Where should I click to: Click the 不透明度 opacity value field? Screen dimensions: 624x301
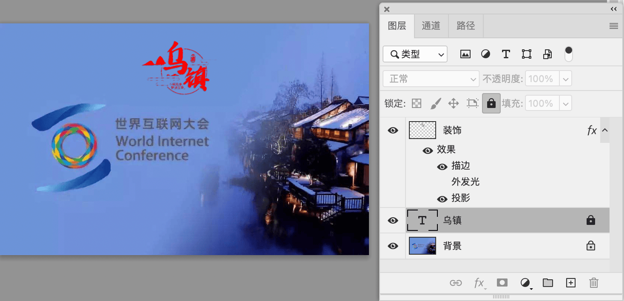pyautogui.click(x=542, y=79)
